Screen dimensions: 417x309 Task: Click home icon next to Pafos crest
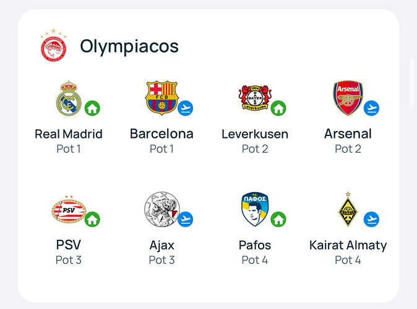pos(278,219)
